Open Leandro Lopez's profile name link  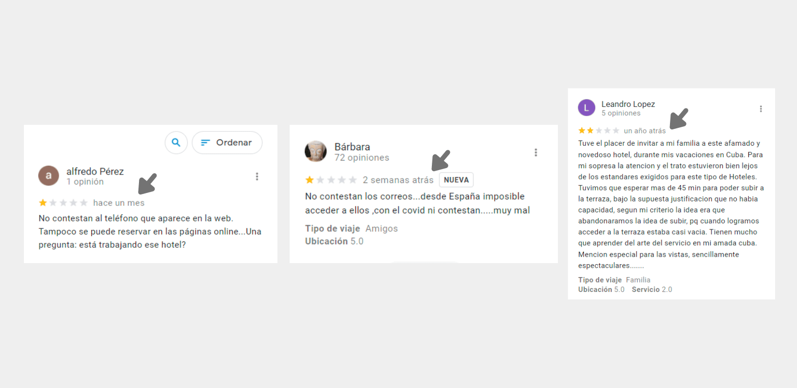(x=628, y=104)
